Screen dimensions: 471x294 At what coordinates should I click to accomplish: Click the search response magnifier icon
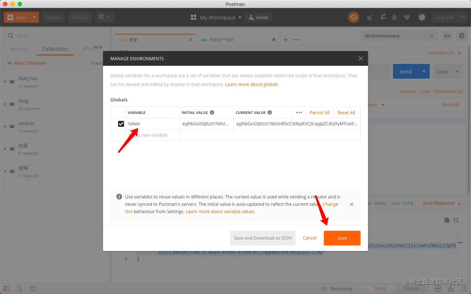coord(456,220)
